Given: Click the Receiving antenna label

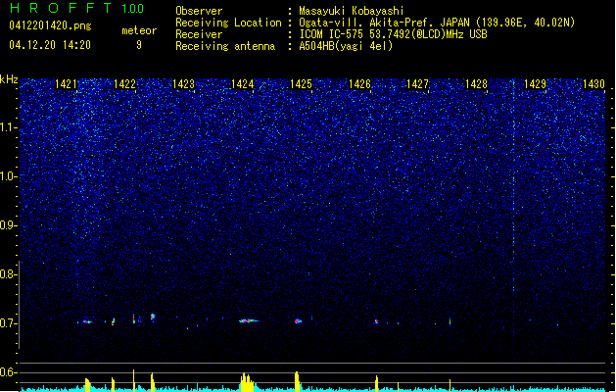Looking at the screenshot, I should 225,46.
